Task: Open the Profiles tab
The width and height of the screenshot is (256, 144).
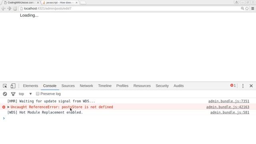Action: [x=122, y=86]
